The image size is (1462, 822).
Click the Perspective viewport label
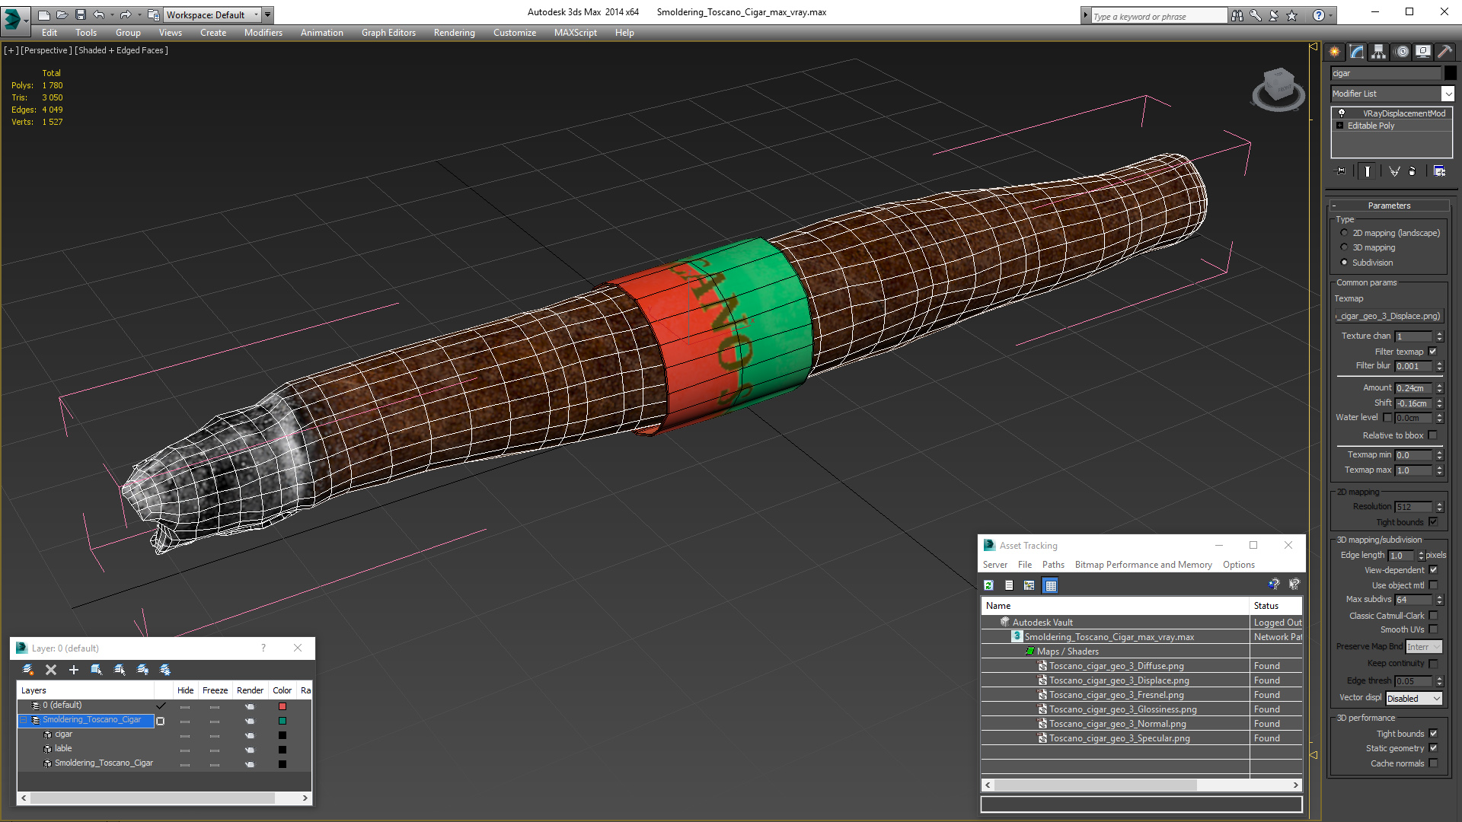46,50
